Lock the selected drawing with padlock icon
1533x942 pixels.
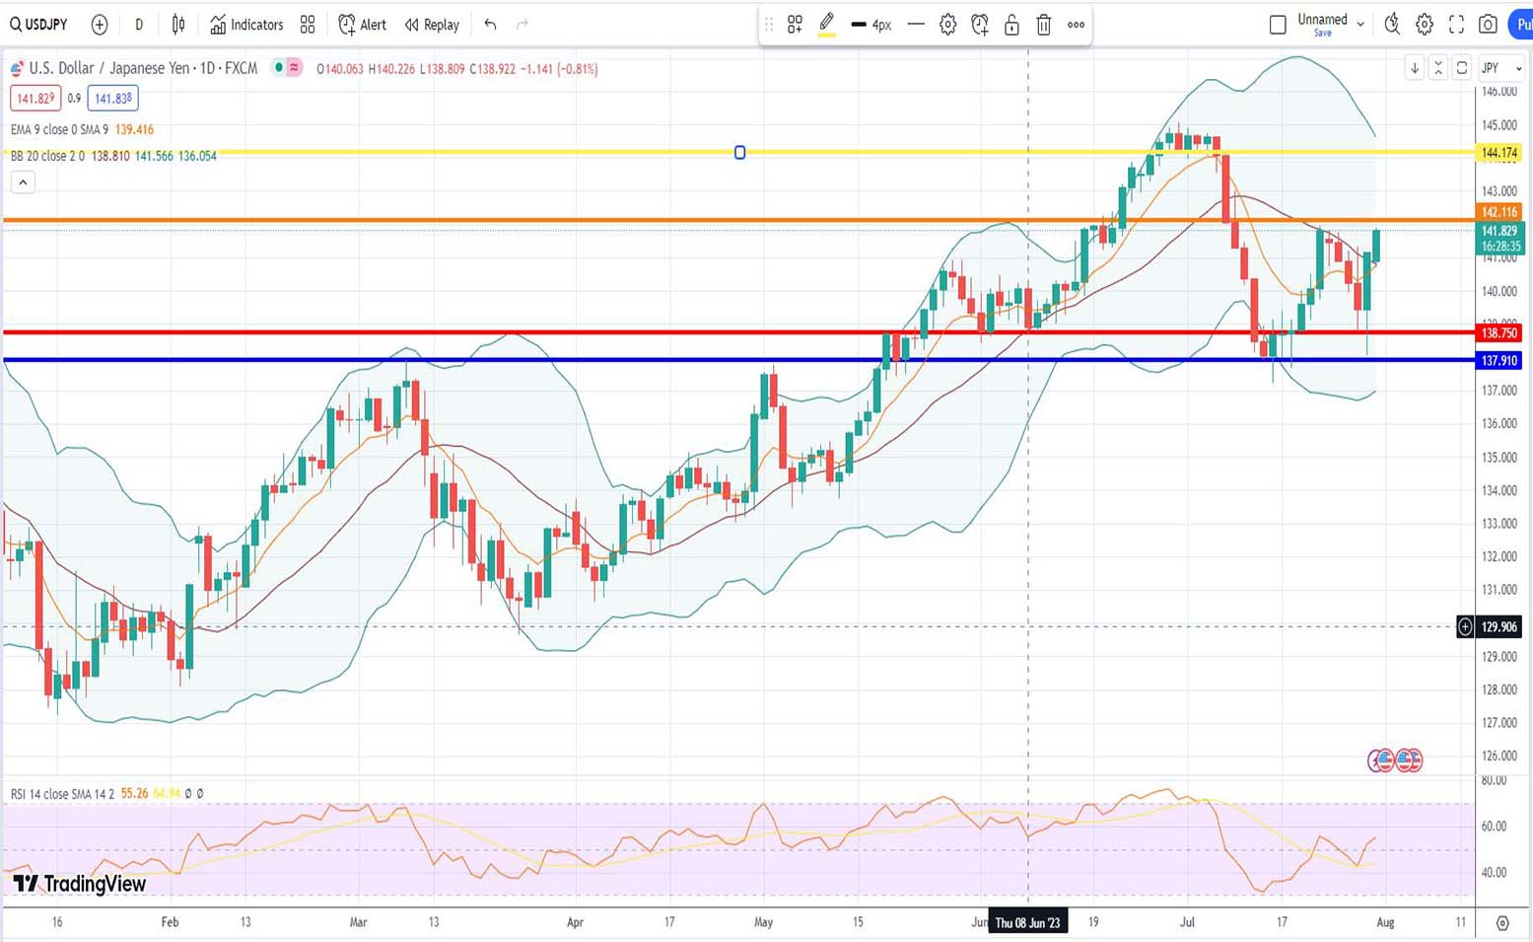(1011, 25)
